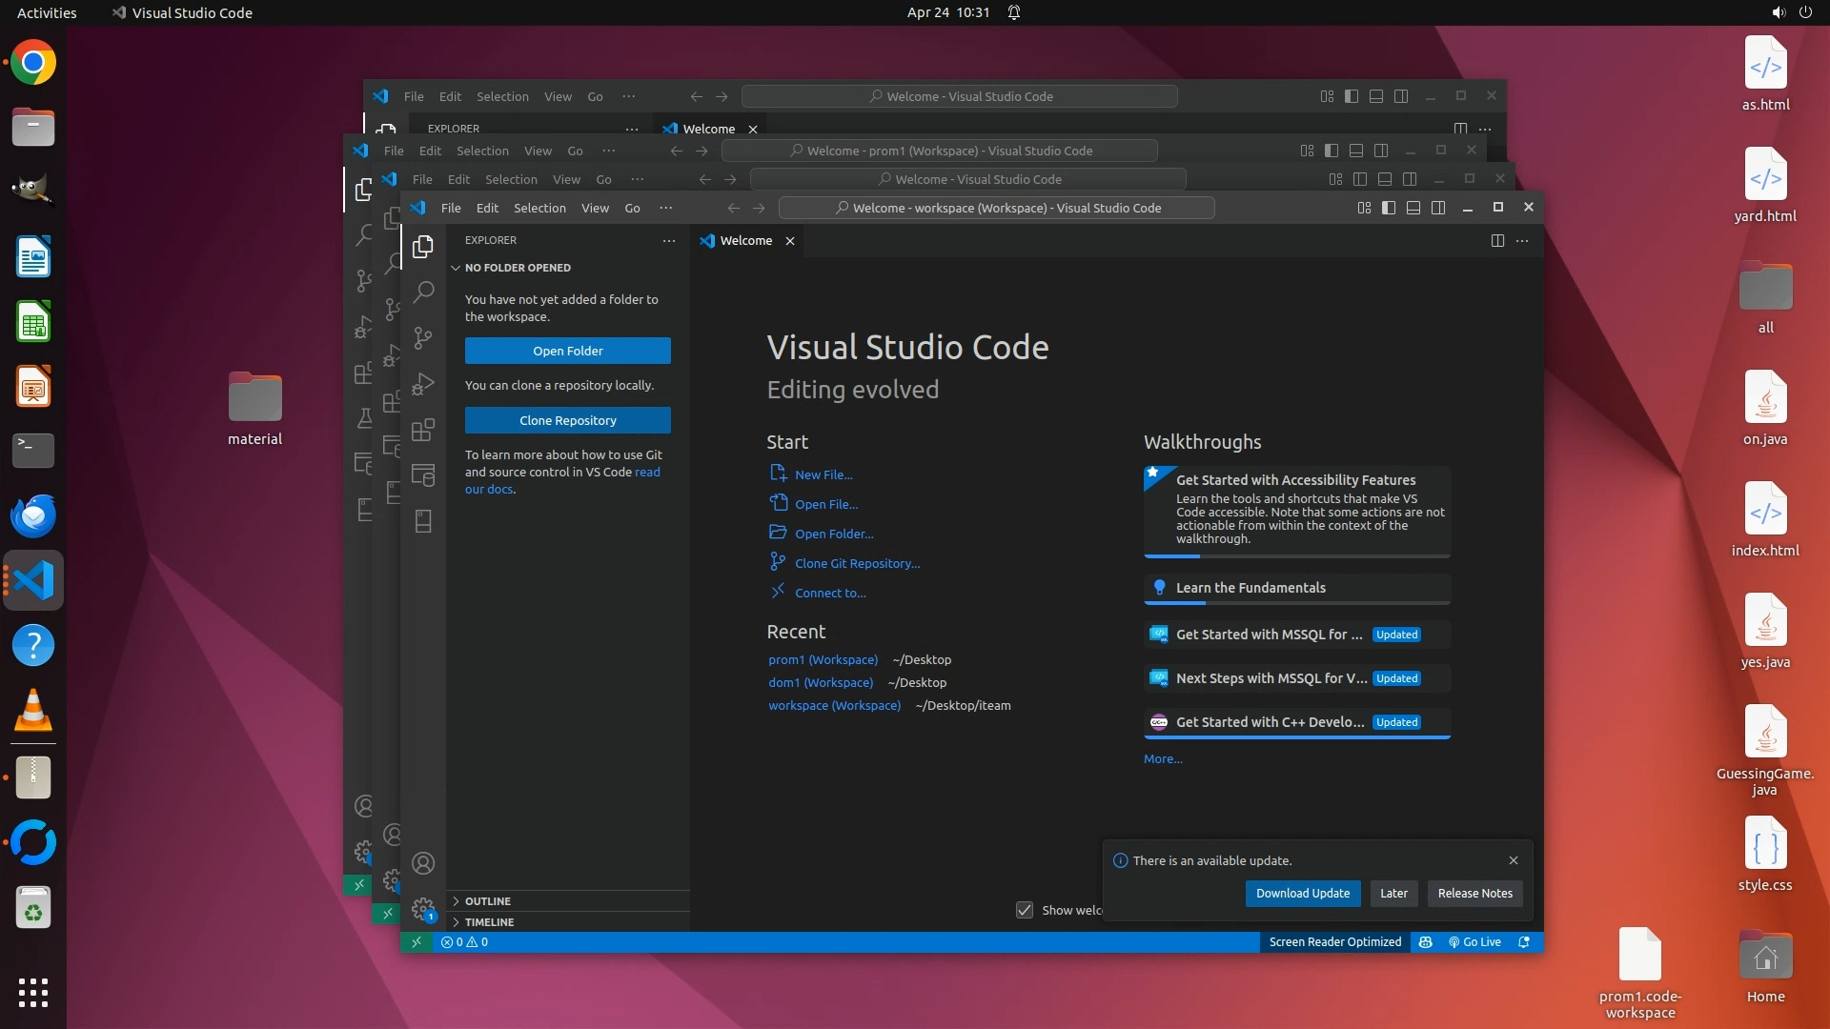1830x1029 pixels.
Task: Collapse the No Folder Opened section
Action: click(518, 268)
